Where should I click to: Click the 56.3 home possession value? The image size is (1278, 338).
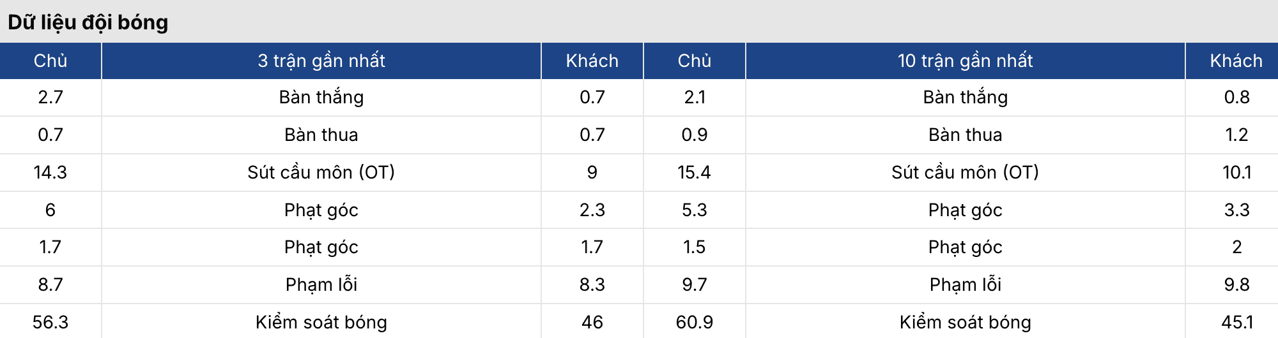(x=50, y=322)
